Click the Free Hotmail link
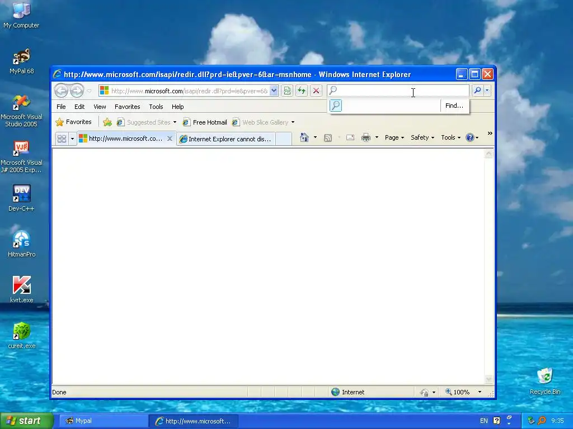573x429 pixels. (205, 122)
